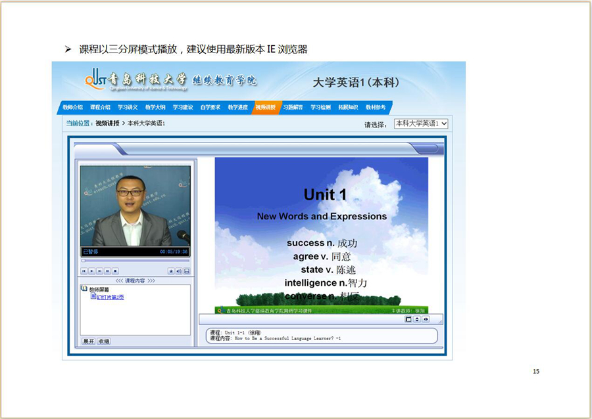This screenshot has width=592, height=419.
Task: Stop the lecture video playback
Action: (115, 271)
